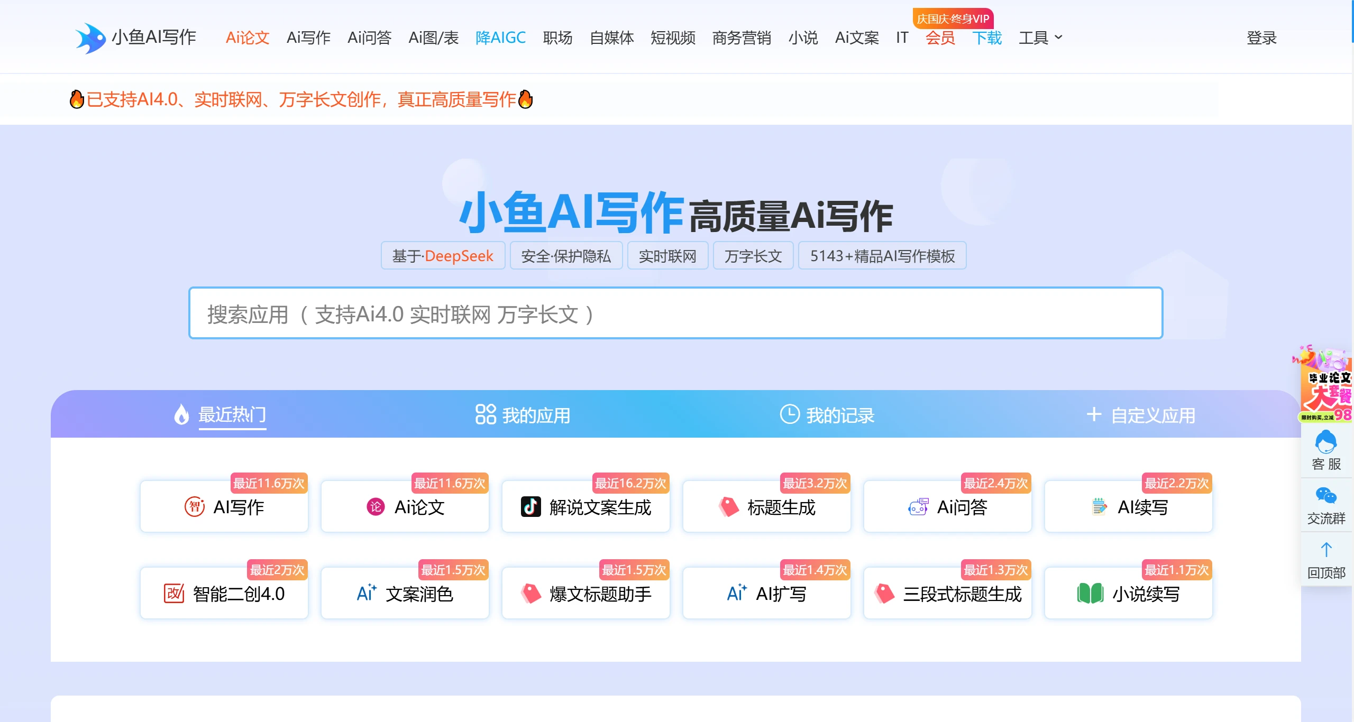The image size is (1354, 722).
Task: Click the 小鱼AI写作 fish logo
Action: pos(91,37)
